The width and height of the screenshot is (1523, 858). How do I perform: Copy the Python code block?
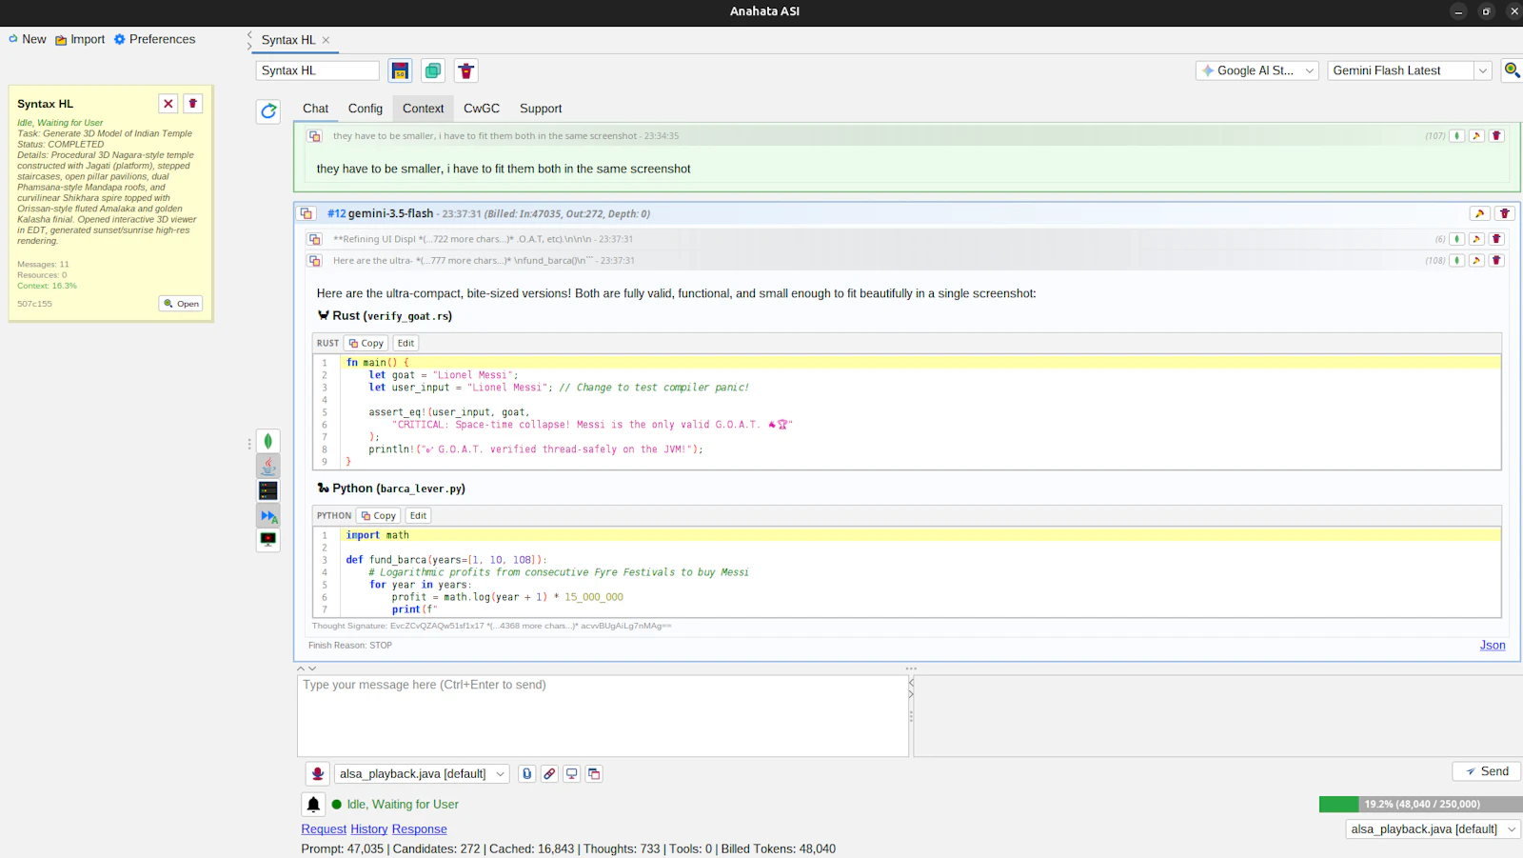click(x=378, y=515)
